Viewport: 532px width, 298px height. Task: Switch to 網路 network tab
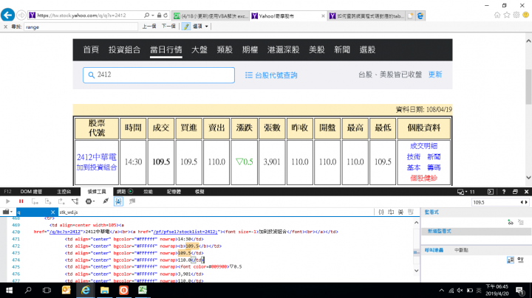(125, 192)
